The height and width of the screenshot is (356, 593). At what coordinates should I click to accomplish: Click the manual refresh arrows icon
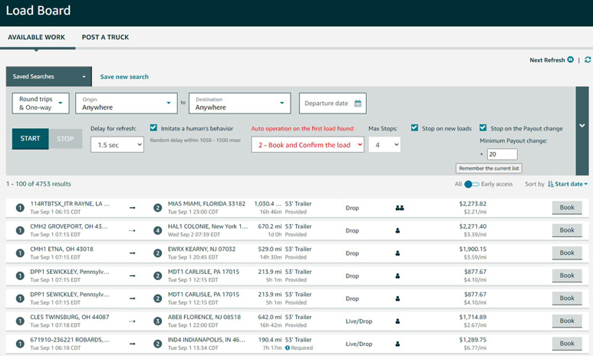click(x=588, y=60)
